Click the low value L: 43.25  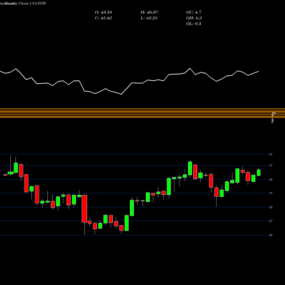pos(149,18)
